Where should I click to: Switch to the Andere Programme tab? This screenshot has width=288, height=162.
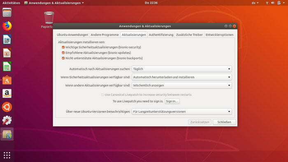click(105, 35)
